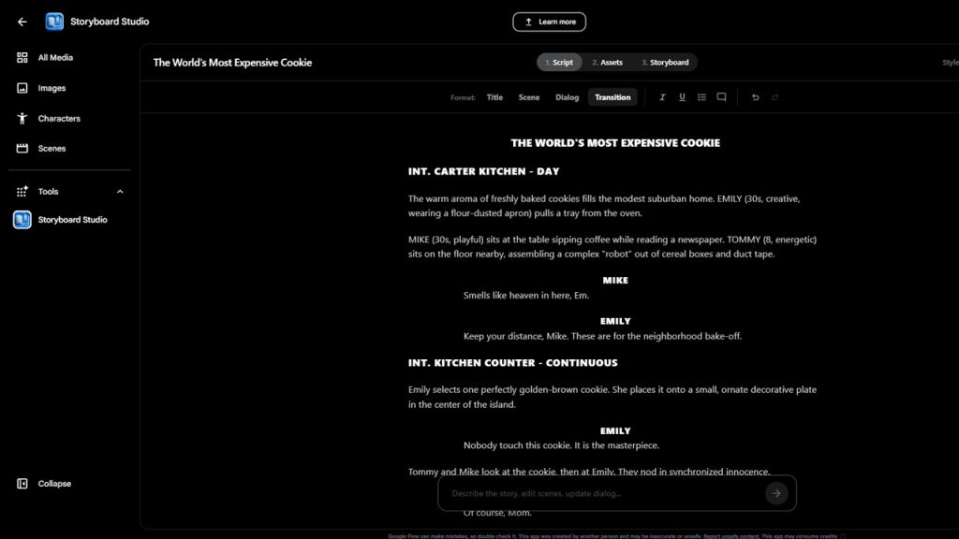Click the Report unsafe content link

tap(730, 536)
